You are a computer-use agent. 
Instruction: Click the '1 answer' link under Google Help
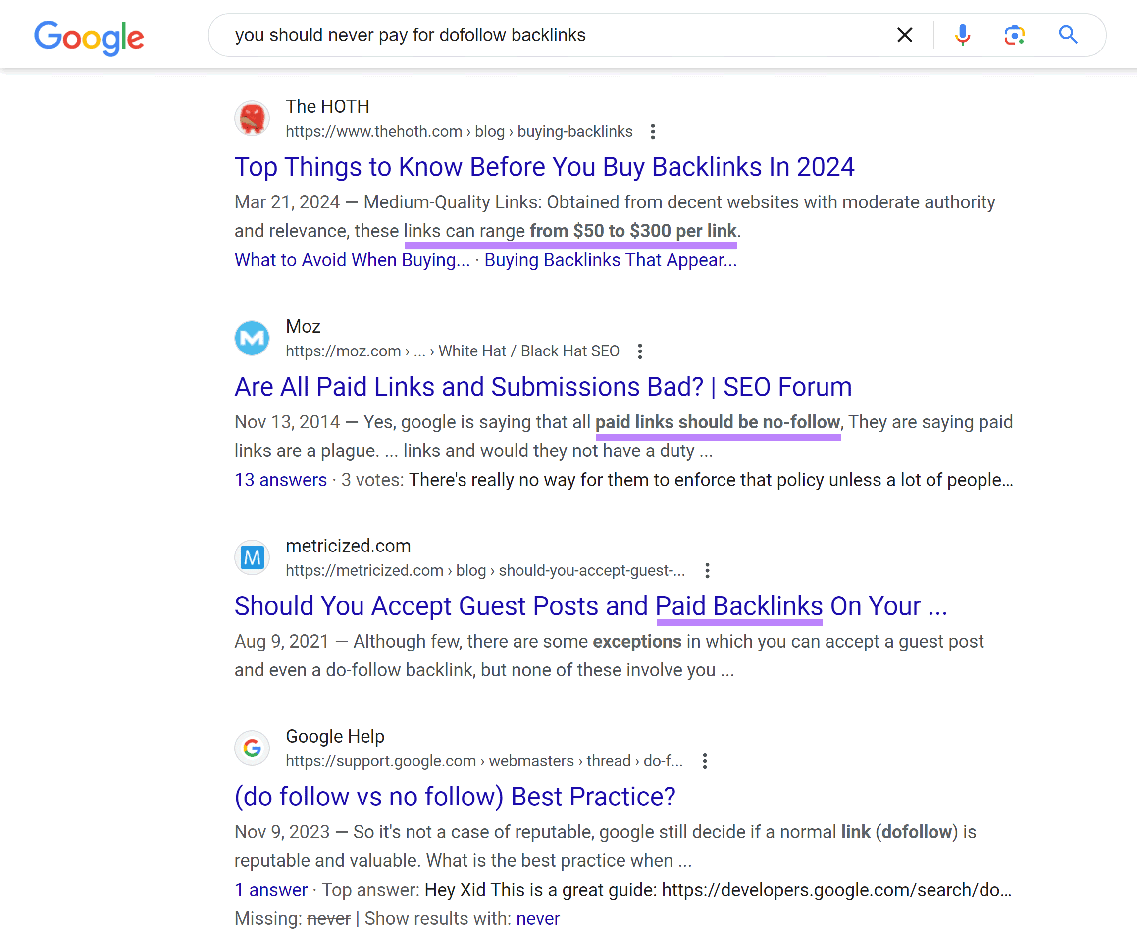[x=270, y=889]
